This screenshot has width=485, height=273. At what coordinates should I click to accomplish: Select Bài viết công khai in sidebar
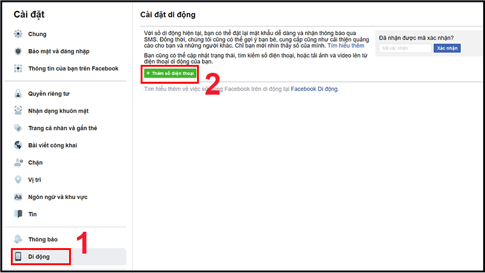tap(53, 145)
